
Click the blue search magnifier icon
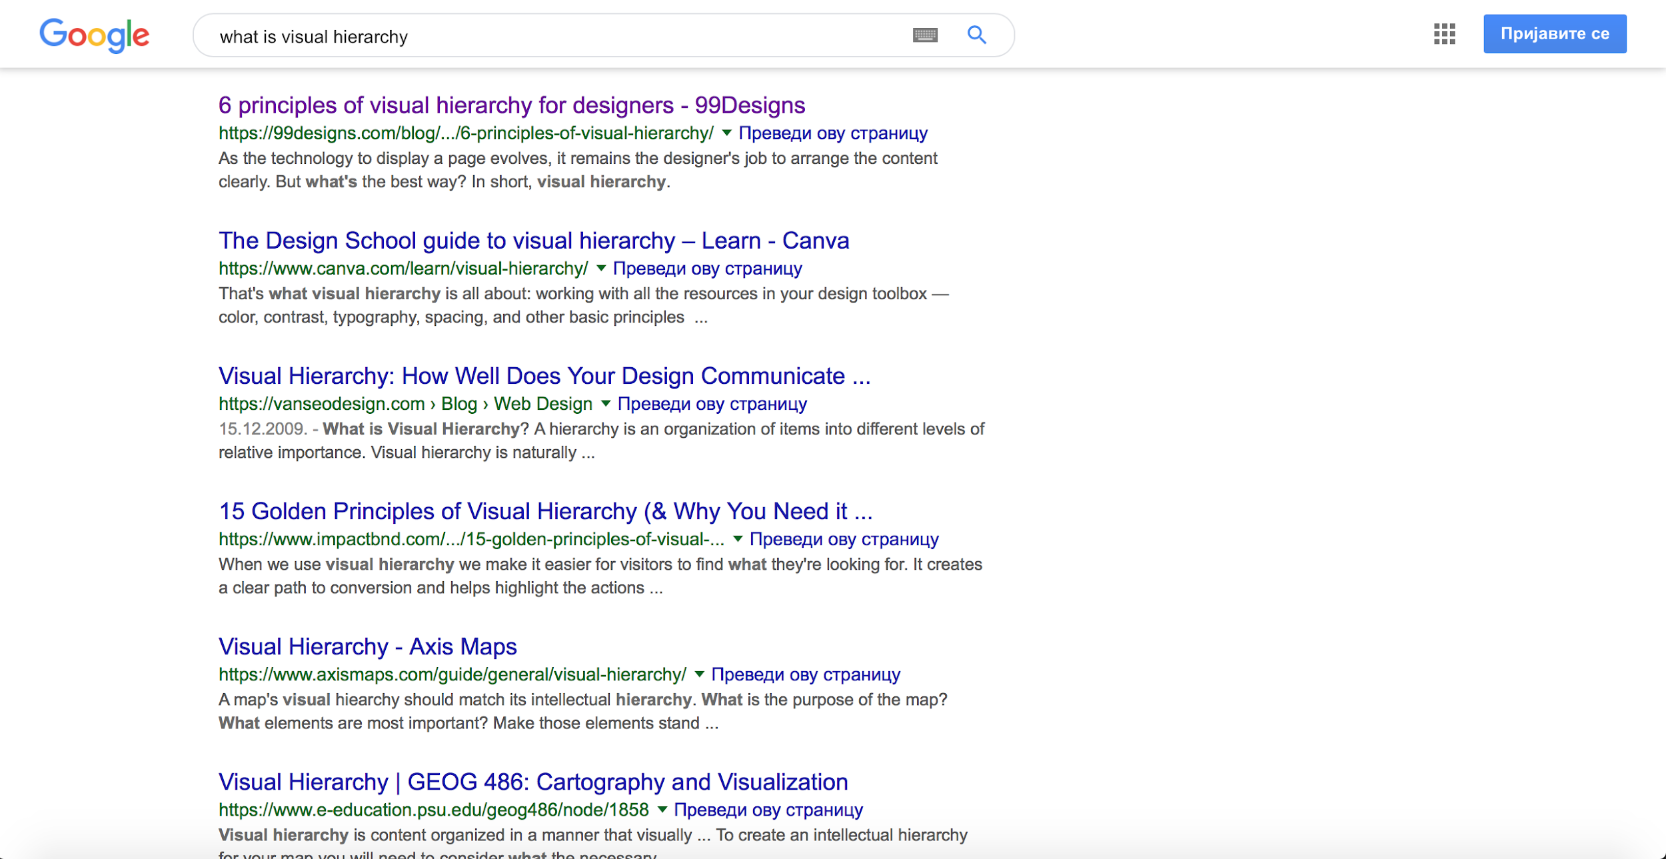click(x=976, y=35)
